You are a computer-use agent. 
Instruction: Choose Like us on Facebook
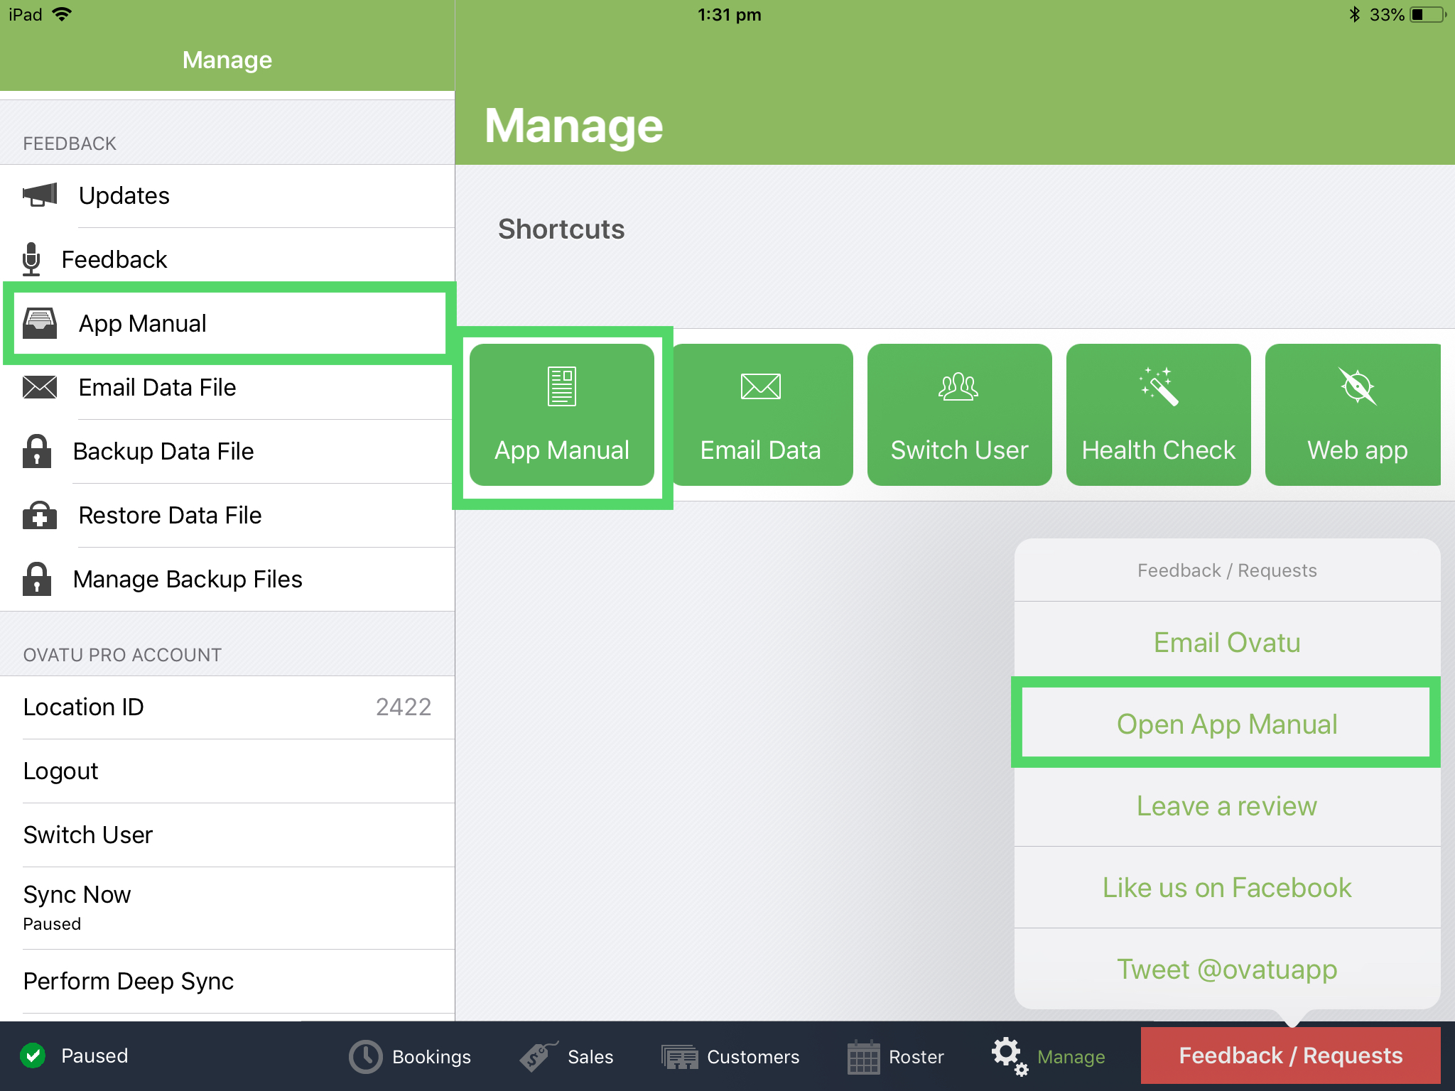(x=1227, y=887)
